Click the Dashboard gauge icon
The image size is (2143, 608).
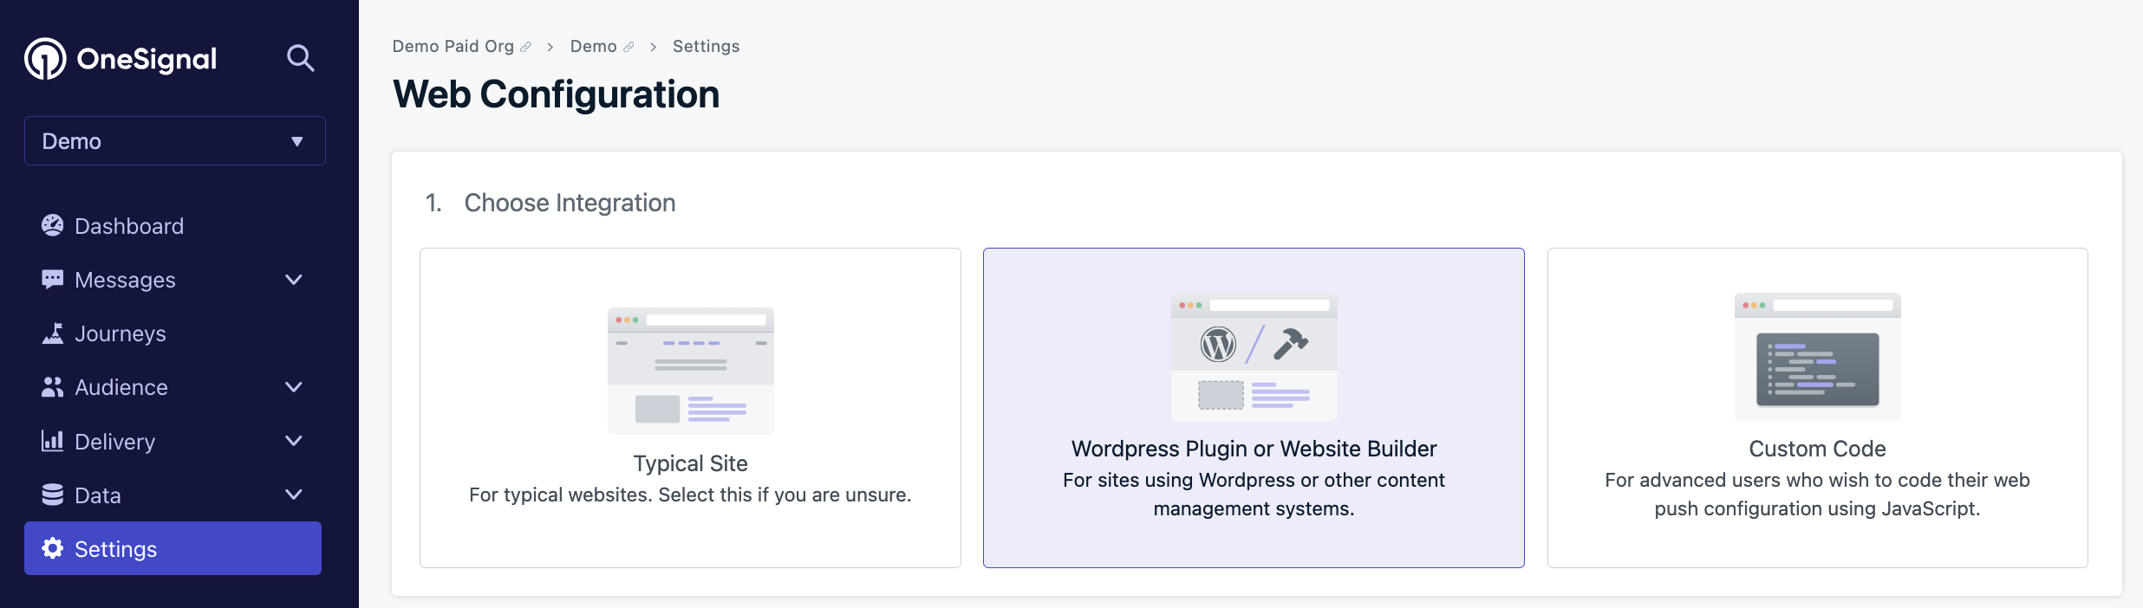pyautogui.click(x=53, y=225)
